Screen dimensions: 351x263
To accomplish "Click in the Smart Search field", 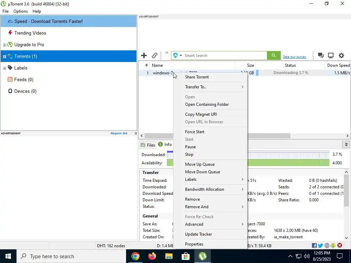I will pos(225,55).
